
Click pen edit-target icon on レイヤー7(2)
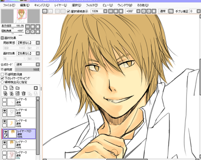click(x=6, y=136)
